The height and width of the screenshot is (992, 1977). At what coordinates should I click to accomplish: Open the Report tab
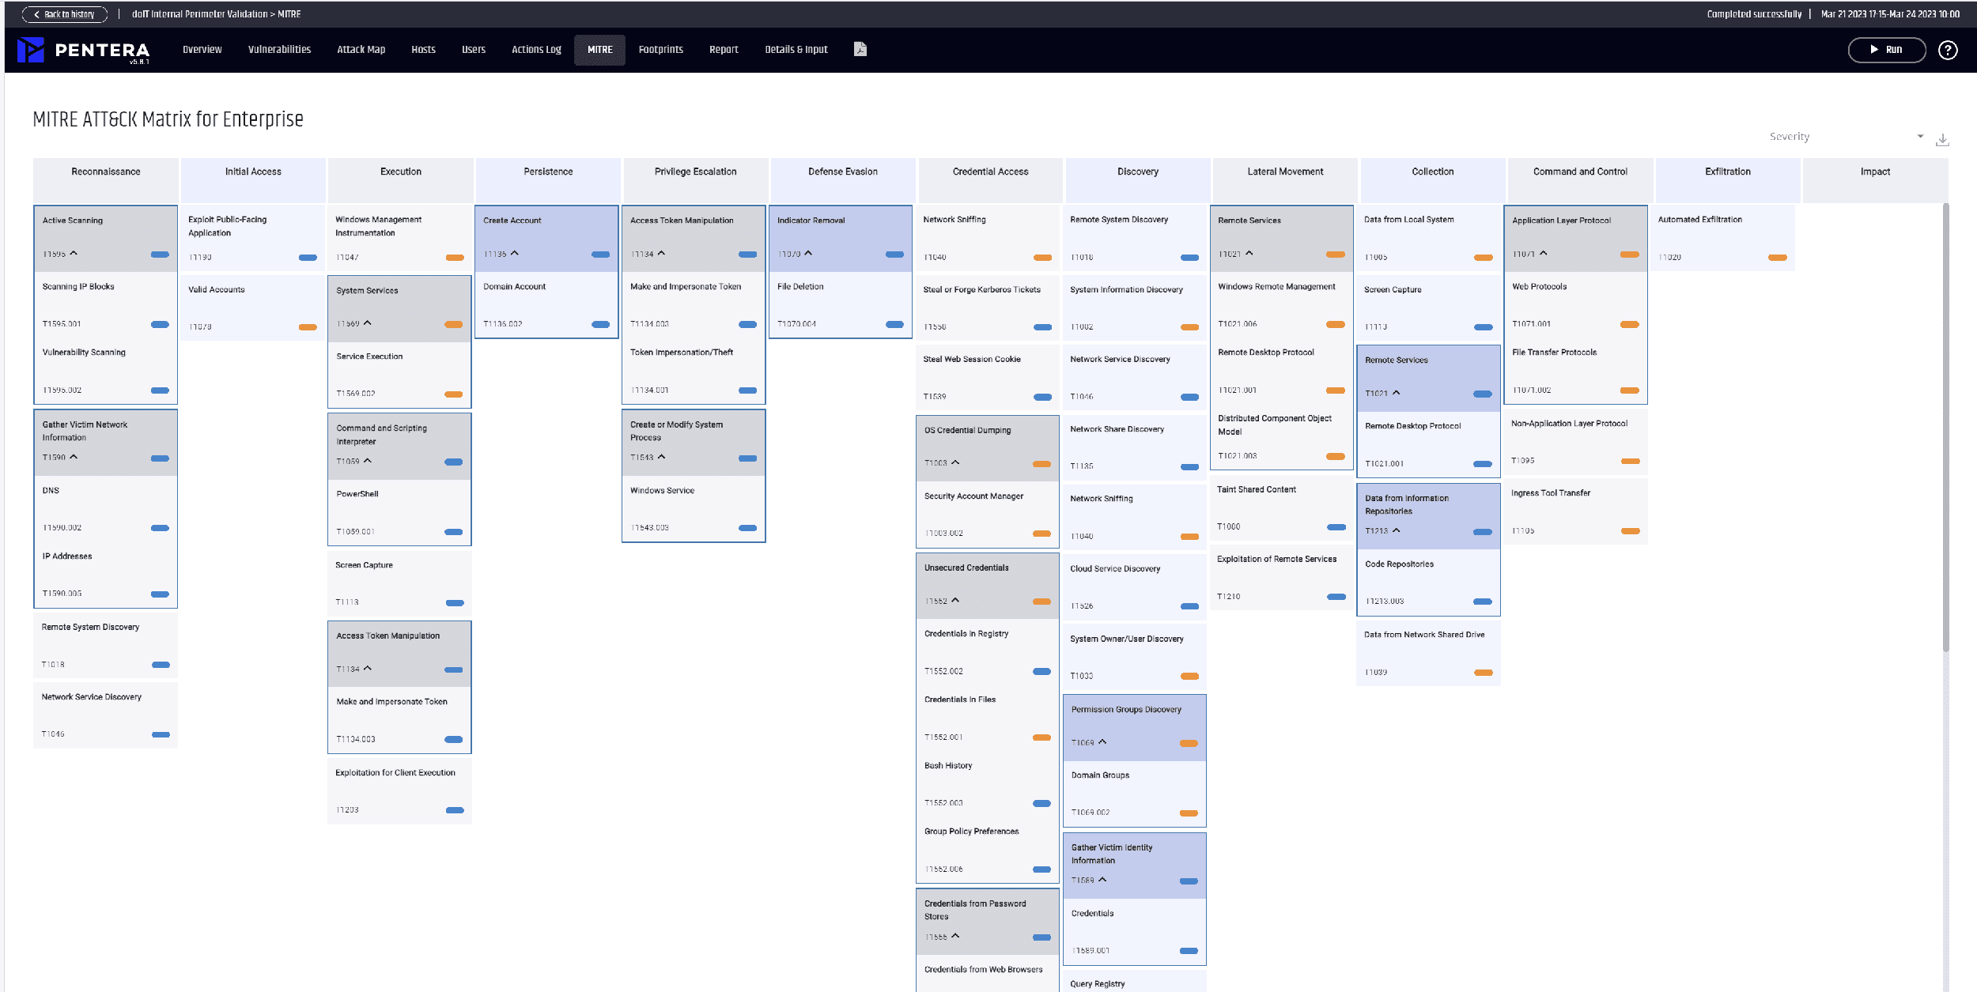tap(724, 50)
